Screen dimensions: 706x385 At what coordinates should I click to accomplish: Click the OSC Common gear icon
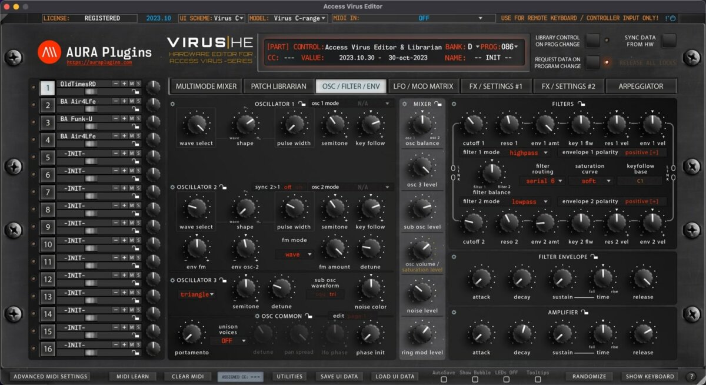(x=257, y=316)
